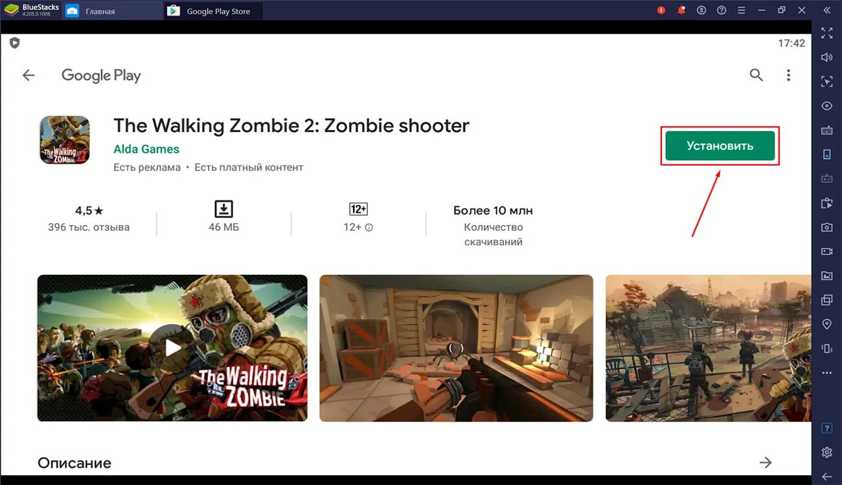The height and width of the screenshot is (485, 842).
Task: Open the outdoor settlement screenshot
Action: click(x=708, y=348)
